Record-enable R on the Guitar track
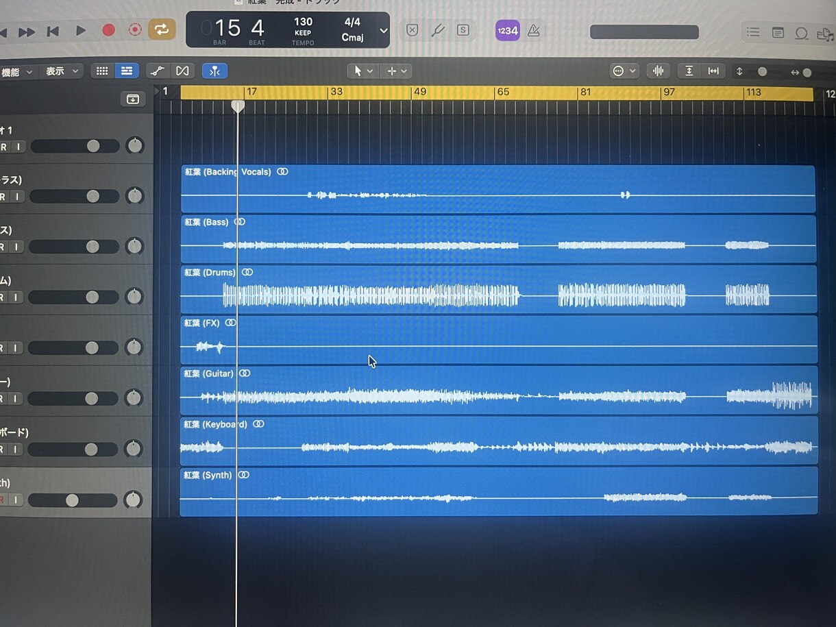This screenshot has height=627, width=836. [x=3, y=399]
